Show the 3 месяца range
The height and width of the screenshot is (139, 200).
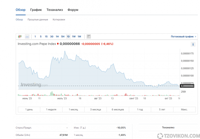pyautogui.click(x=95, y=109)
